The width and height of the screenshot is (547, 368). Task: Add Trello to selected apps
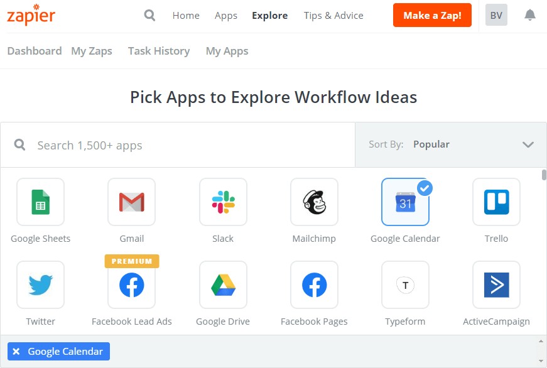(x=496, y=202)
